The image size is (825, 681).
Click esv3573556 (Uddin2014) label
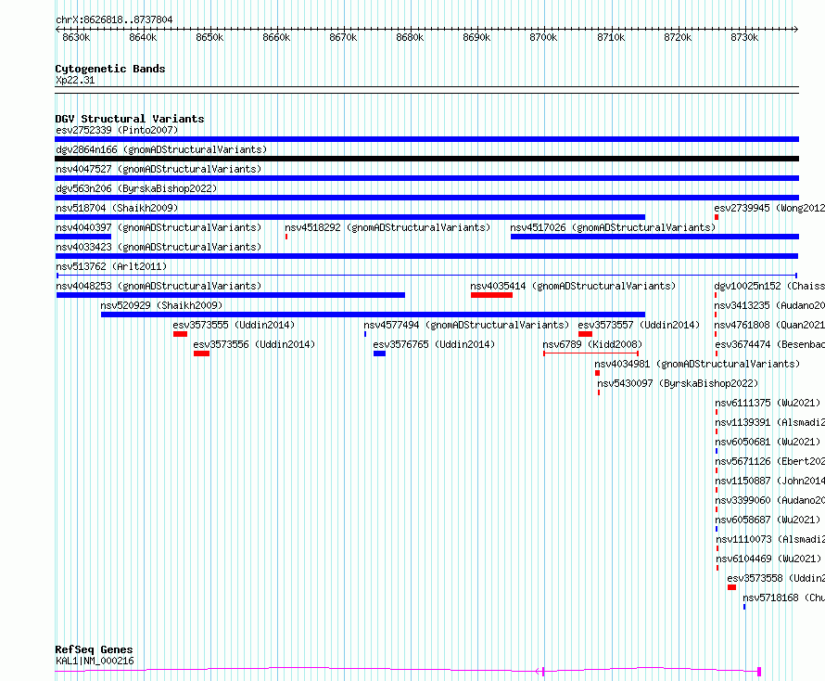pyautogui.click(x=254, y=344)
